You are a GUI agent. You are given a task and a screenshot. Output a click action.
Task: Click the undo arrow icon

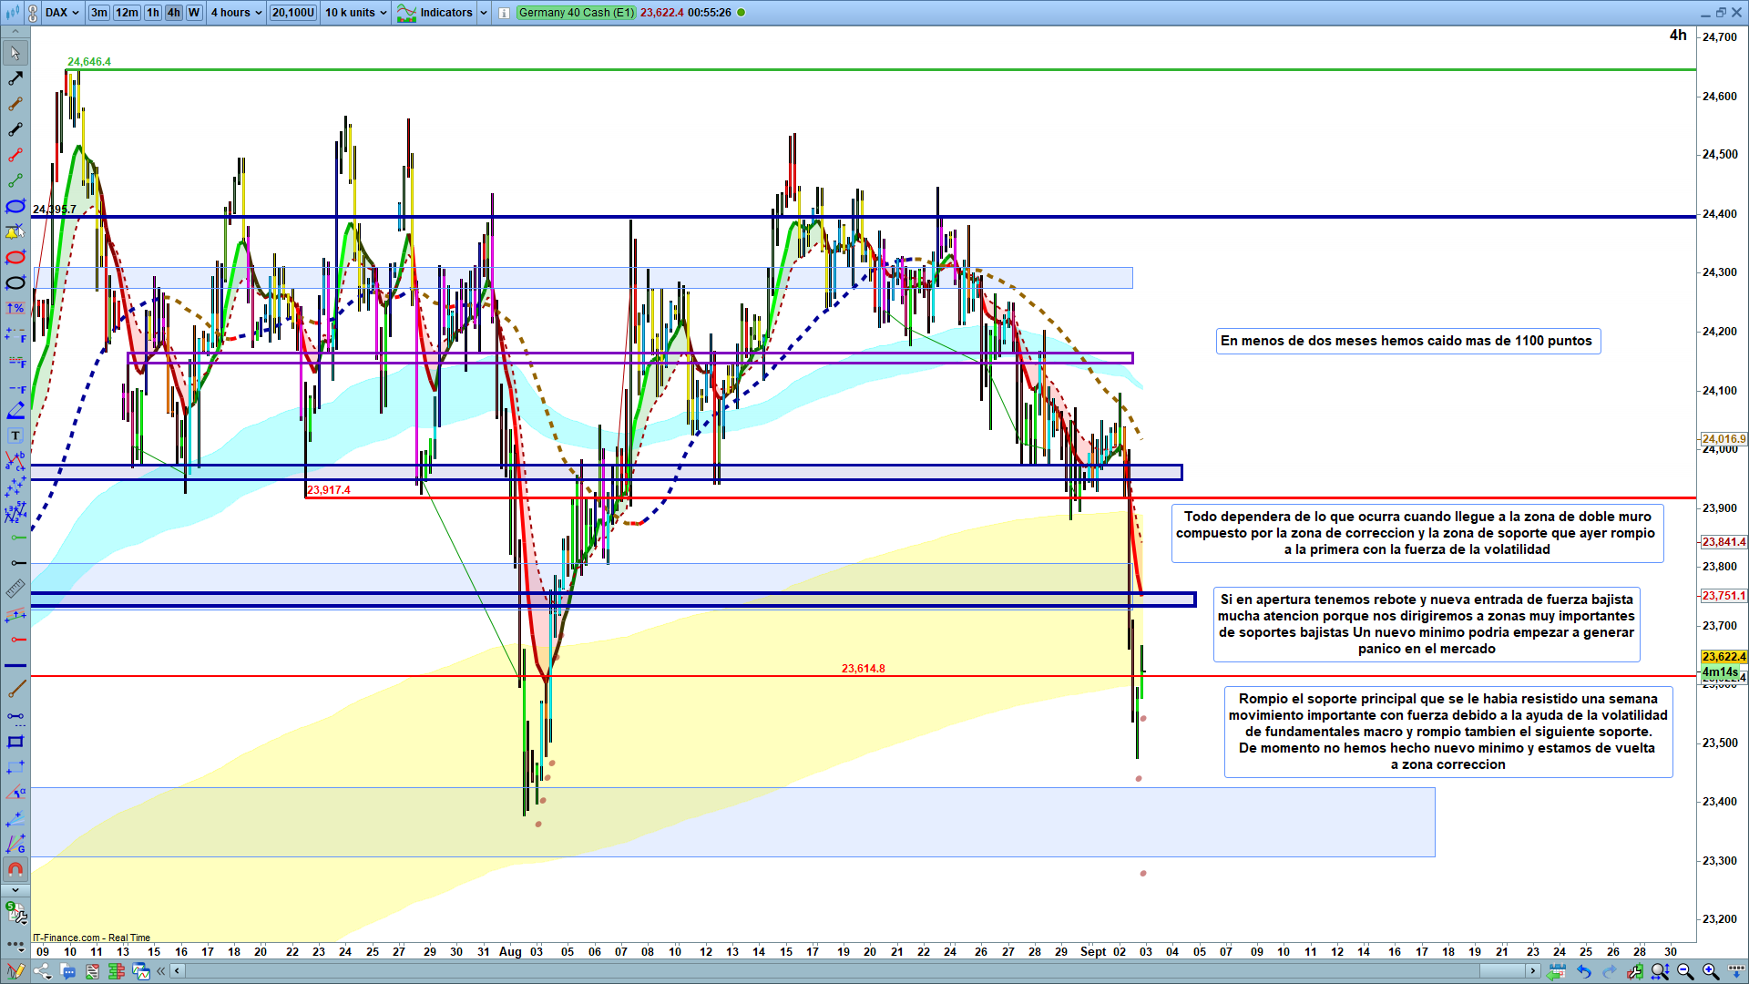coord(1584,971)
